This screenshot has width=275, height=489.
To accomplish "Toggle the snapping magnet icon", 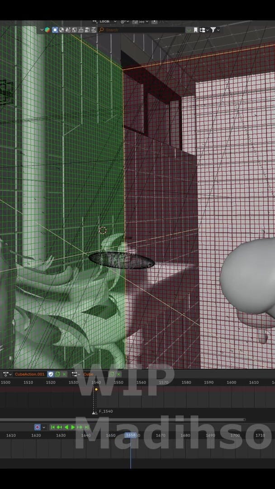I will (135, 22).
